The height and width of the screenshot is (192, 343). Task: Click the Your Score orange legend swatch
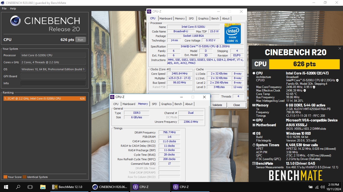(x=5, y=177)
